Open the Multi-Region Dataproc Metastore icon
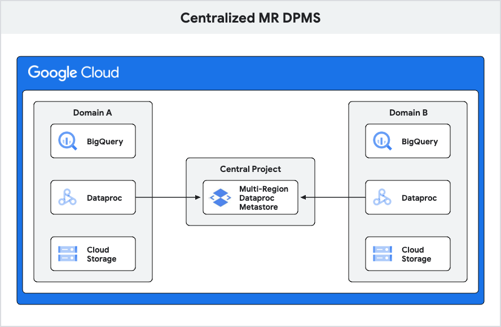 pos(219,197)
